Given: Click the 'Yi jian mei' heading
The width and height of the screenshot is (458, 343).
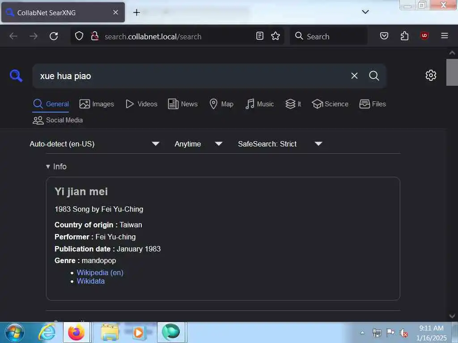Looking at the screenshot, I should (81, 192).
